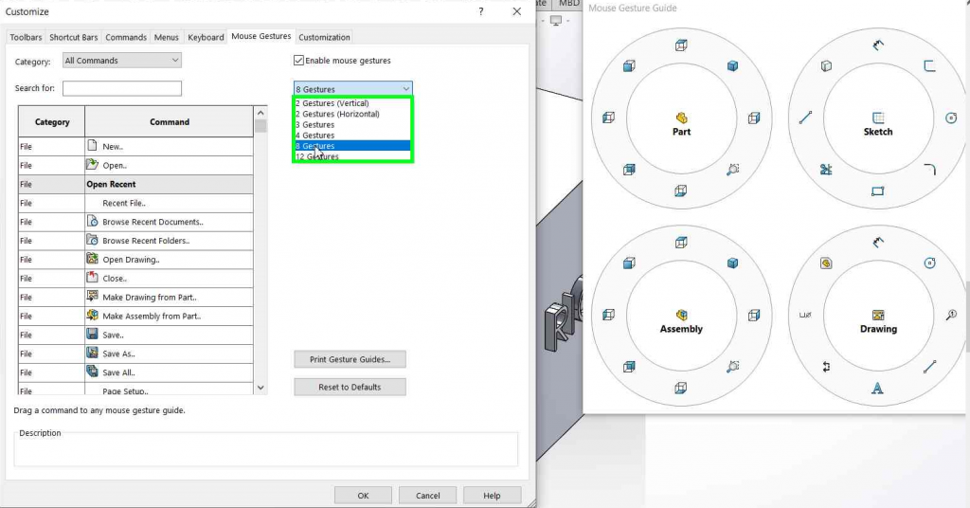The image size is (970, 508).
Task: Pick 4 Gestures in the gesture count list
Action: 314,136
